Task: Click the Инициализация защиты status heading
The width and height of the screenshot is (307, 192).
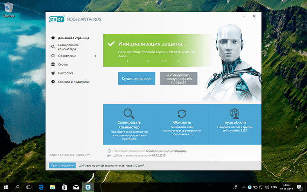Action: 152,44
